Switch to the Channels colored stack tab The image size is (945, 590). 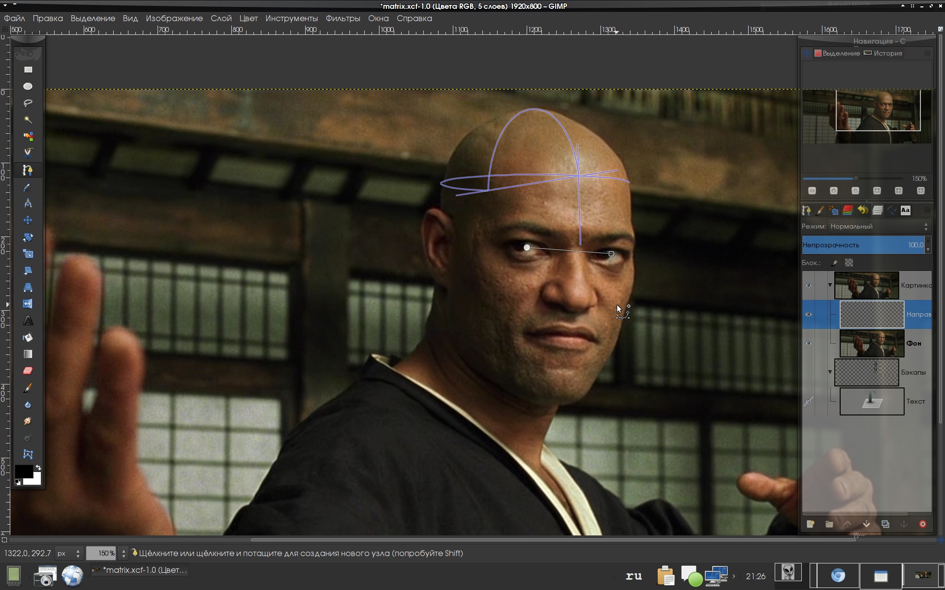click(848, 210)
